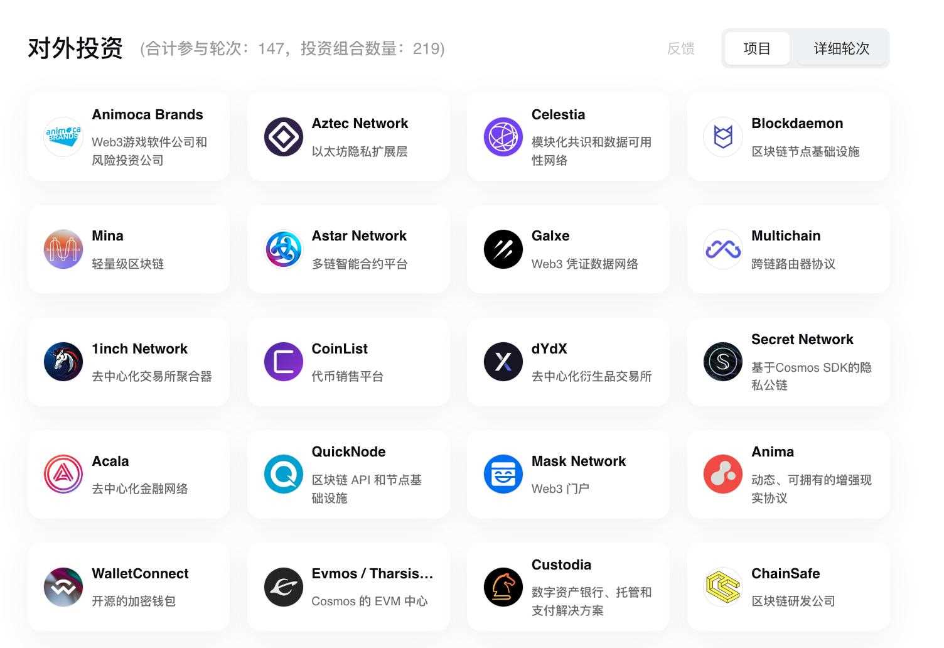Click the Animoca Brands logo icon
Screen dimensions: 944x648
pos(63,136)
